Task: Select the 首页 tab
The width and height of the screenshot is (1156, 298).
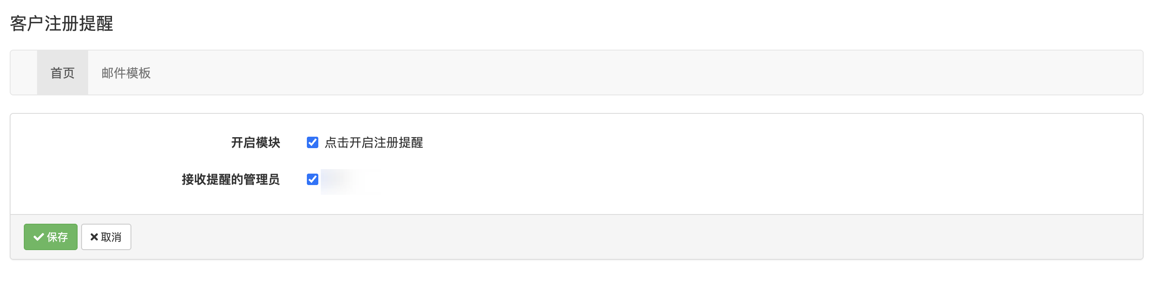Action: 62,73
